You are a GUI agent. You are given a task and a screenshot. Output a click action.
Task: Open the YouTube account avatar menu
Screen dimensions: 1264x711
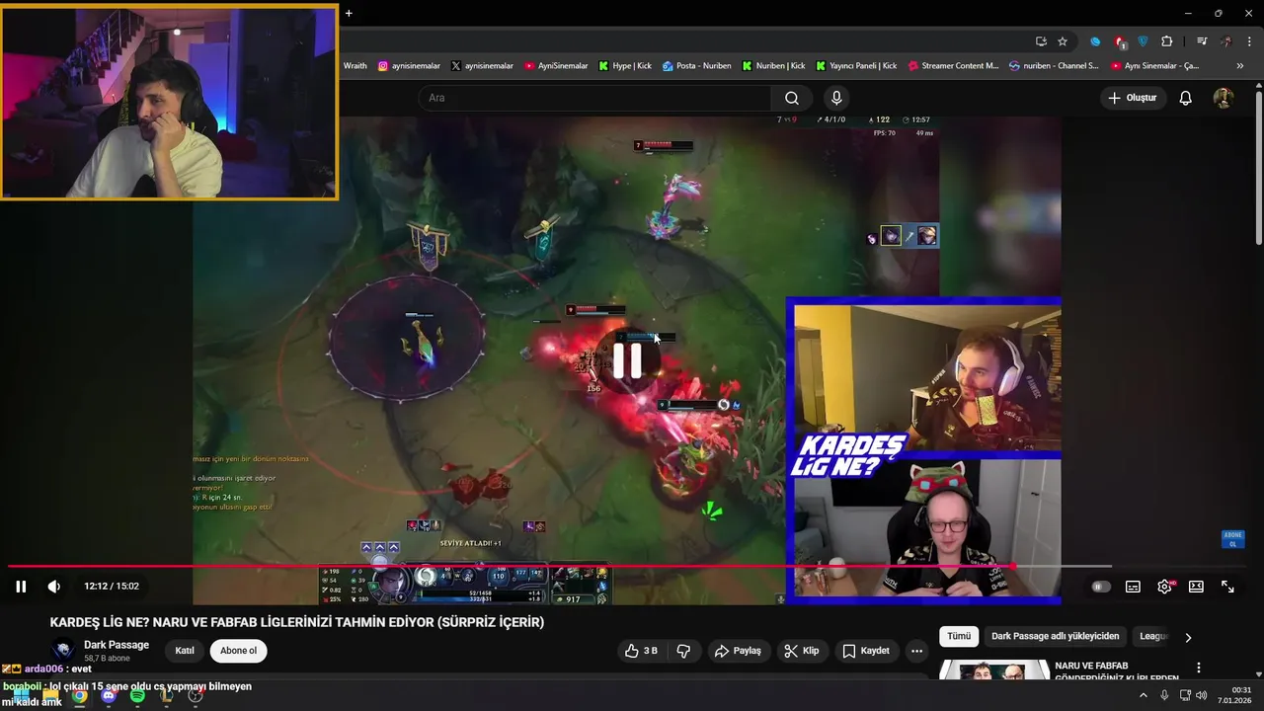coord(1224,98)
